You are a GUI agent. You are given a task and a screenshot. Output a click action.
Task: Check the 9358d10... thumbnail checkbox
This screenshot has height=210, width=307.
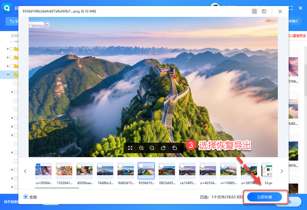(141, 165)
